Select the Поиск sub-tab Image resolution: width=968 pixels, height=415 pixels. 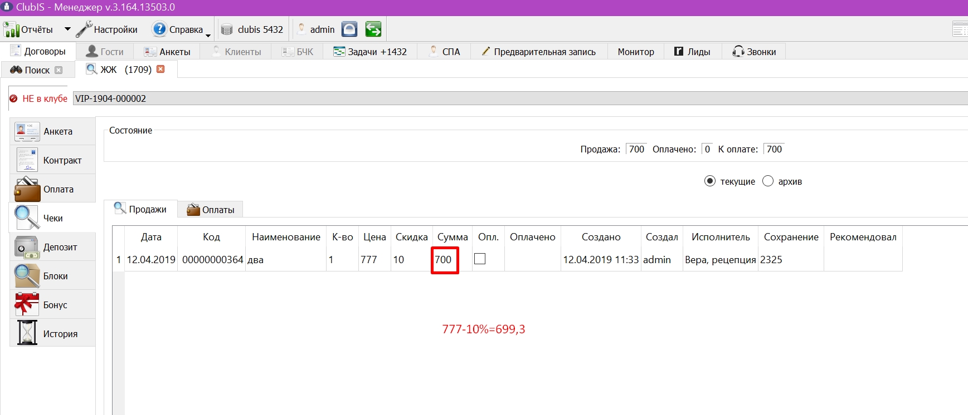(x=37, y=70)
